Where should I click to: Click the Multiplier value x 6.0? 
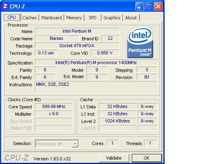(x=54, y=114)
